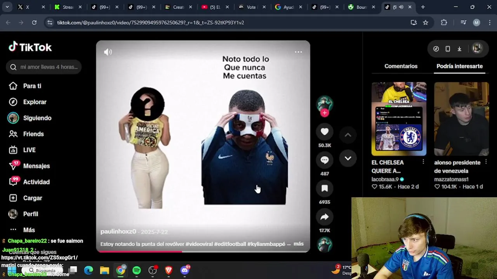Screen dimensions: 497x279
Task: Select Podría interesarte tab
Action: pos(460,66)
